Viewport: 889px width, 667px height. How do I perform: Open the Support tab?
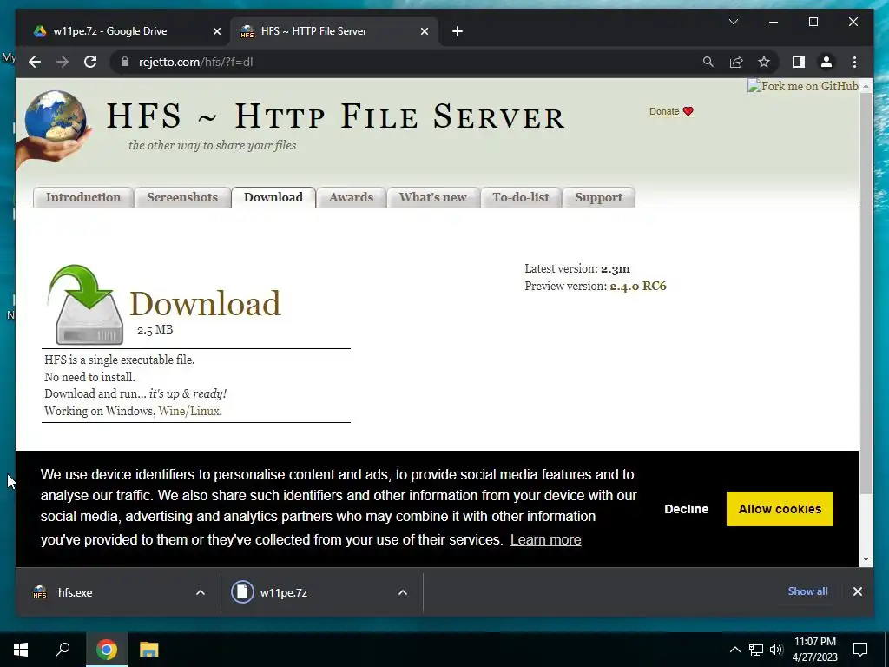click(598, 197)
